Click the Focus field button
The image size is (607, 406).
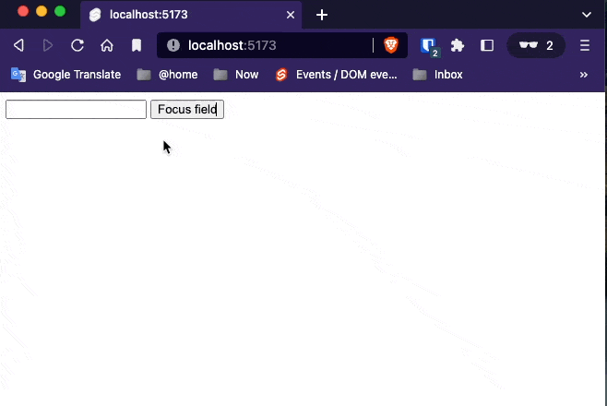tap(187, 109)
